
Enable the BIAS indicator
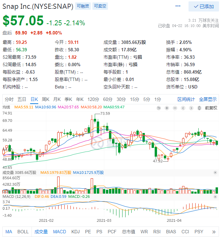click(x=171, y=232)
